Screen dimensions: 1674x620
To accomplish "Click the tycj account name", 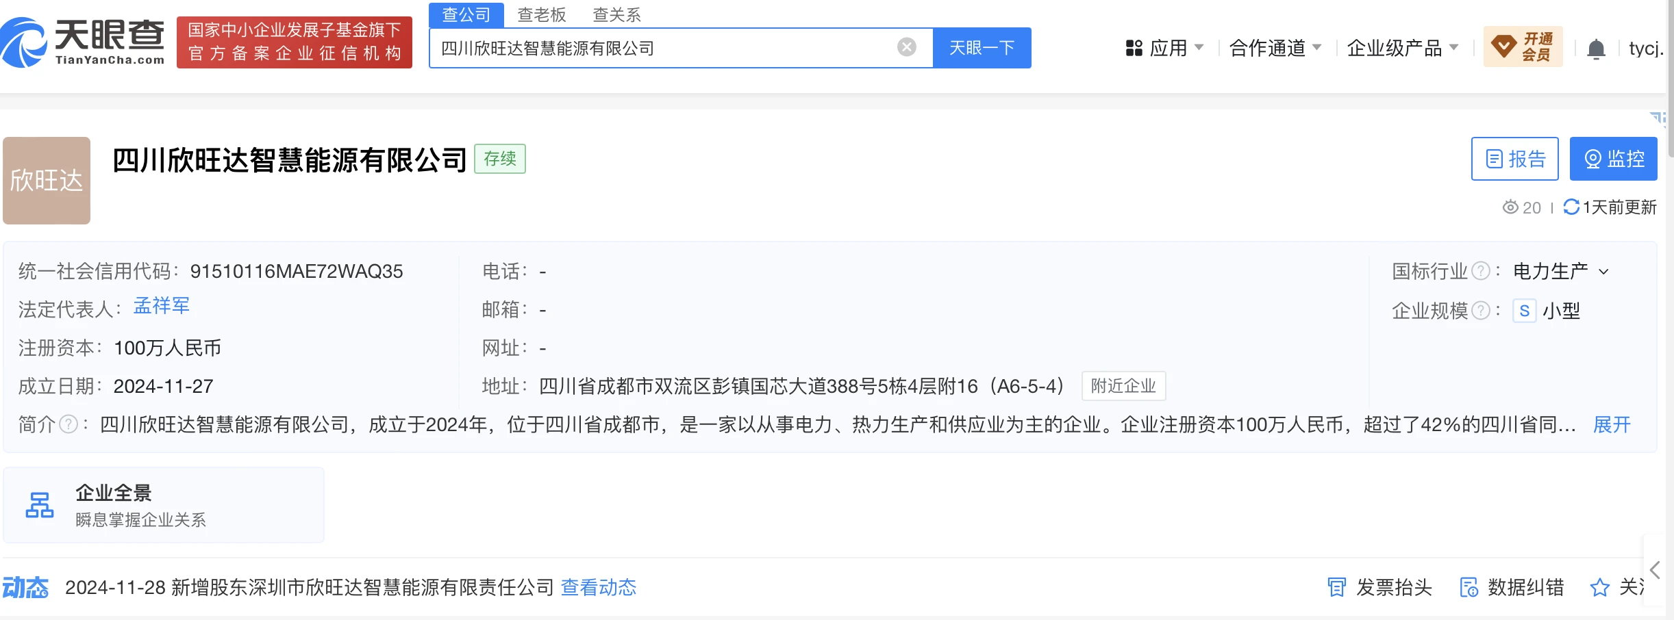I will coord(1646,49).
